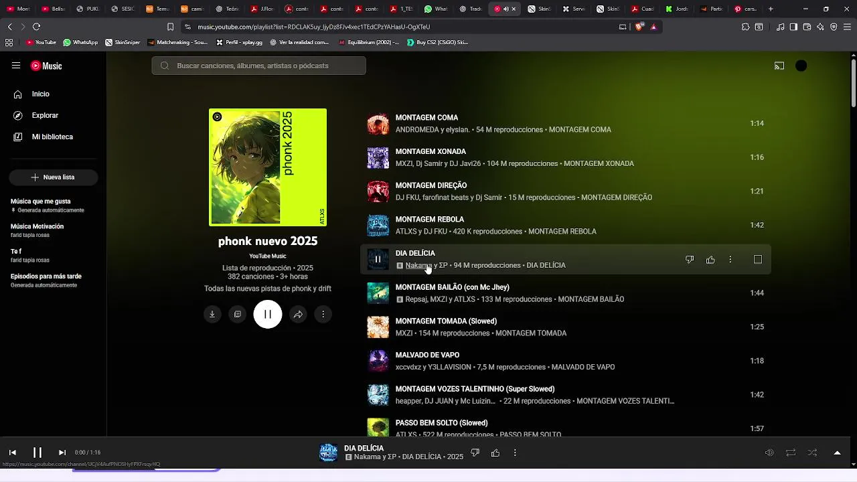
Task: Reload the page in the browser
Action: [x=36, y=27]
